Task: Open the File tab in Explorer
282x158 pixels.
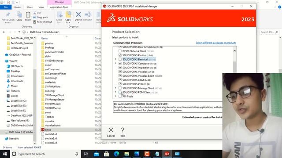Action: (x=6, y=7)
